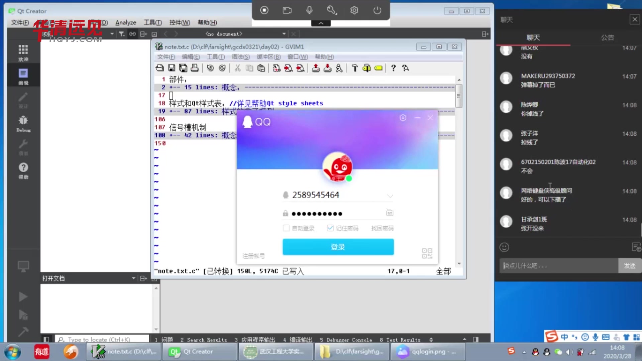Expand the folded 42 lines fold in GVIM
Viewport: 642px width, 361px height.
(x=304, y=135)
